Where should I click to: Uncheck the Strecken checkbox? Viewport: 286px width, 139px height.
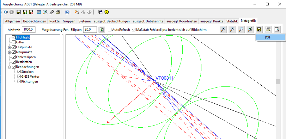[19, 72]
